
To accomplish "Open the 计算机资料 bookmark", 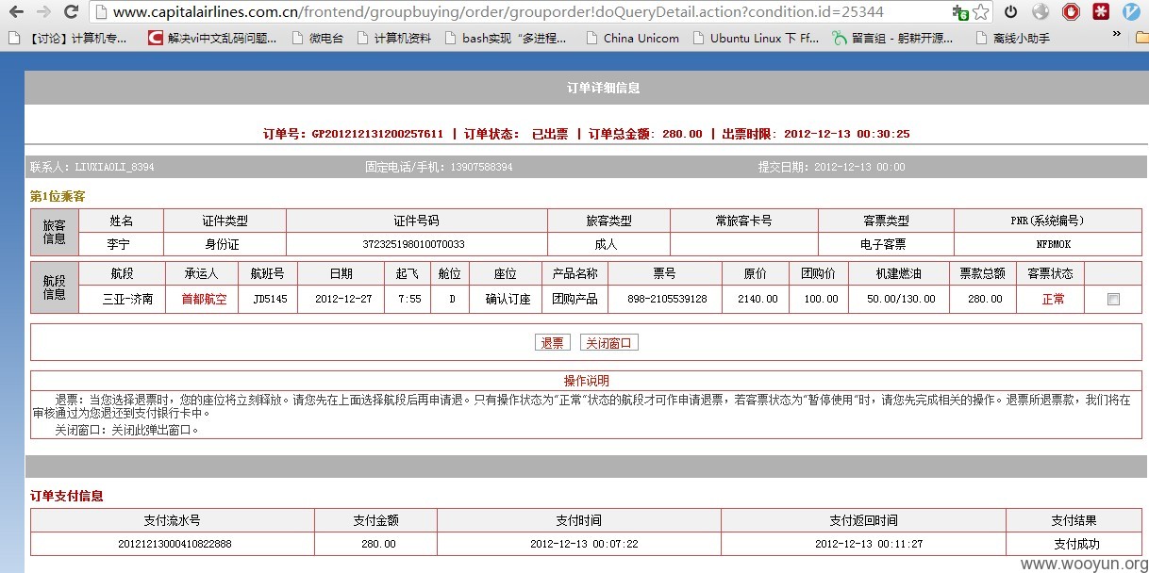I will pyautogui.click(x=393, y=39).
